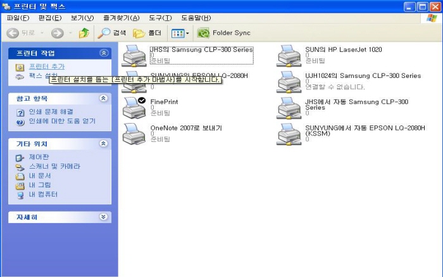This screenshot has width=443, height=277.
Task: Select SUN의 HP LaserJet 1020 printer icon
Action: (x=289, y=56)
